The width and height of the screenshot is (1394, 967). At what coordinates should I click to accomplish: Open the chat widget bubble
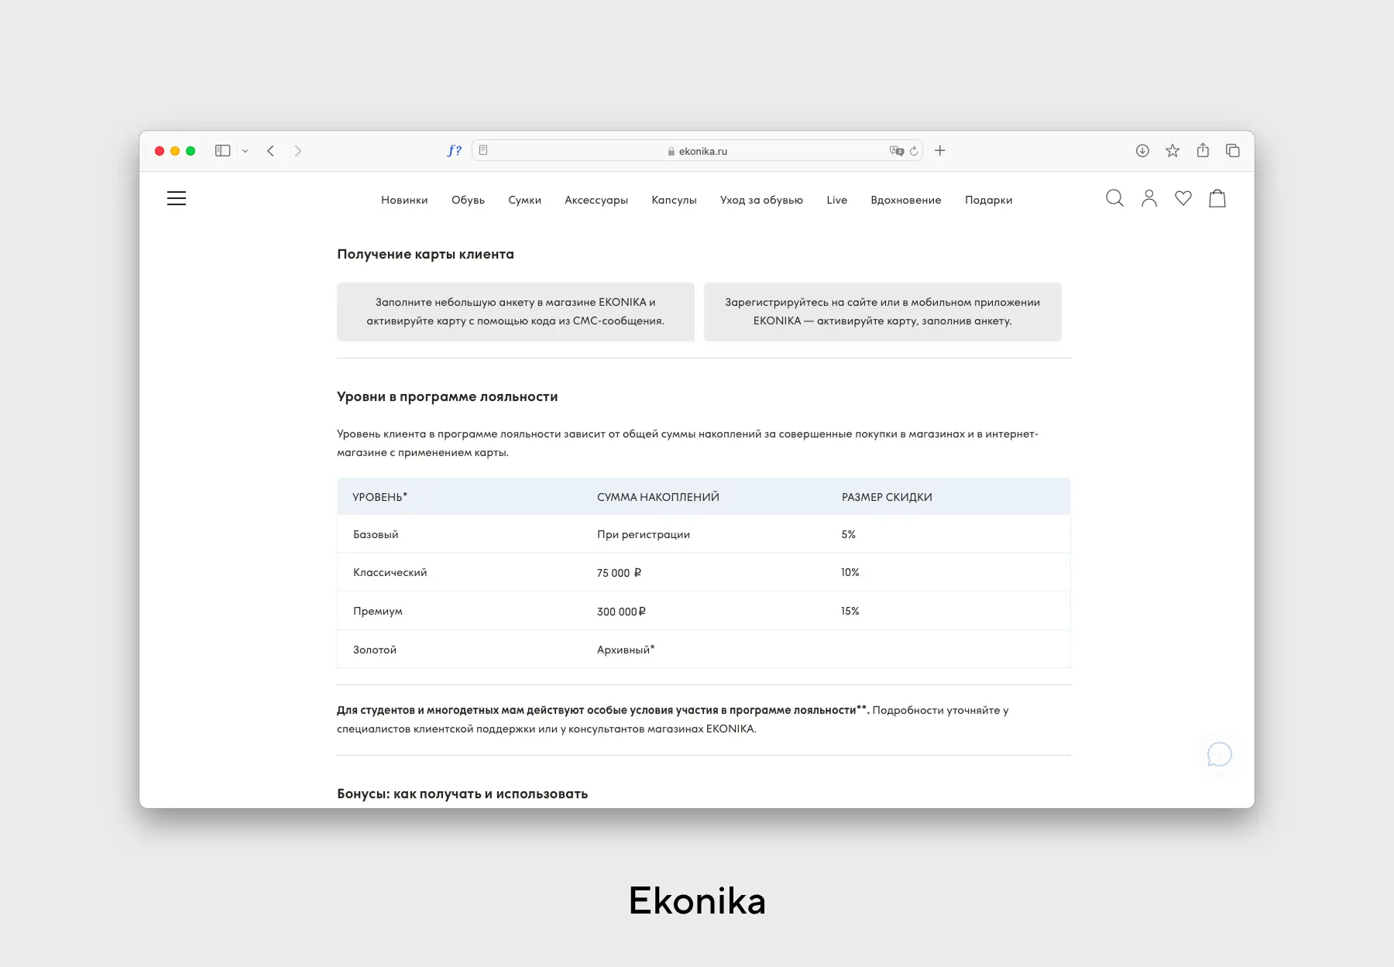click(1219, 754)
